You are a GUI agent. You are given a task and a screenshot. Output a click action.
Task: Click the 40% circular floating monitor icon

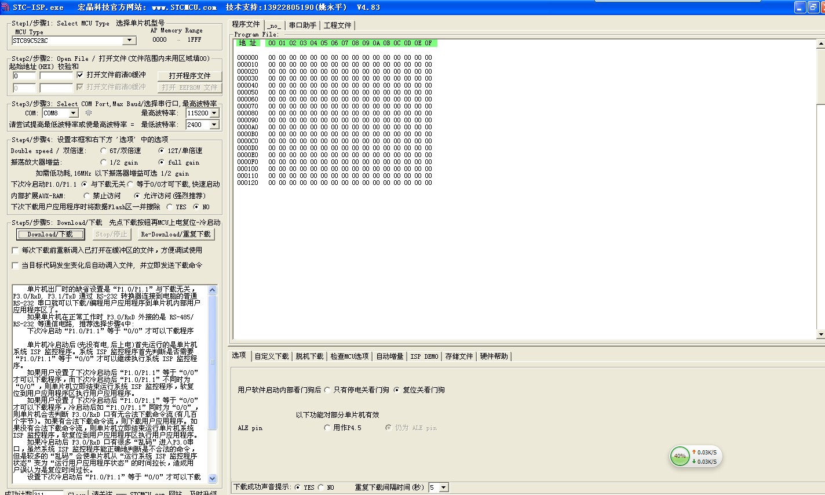(x=680, y=456)
